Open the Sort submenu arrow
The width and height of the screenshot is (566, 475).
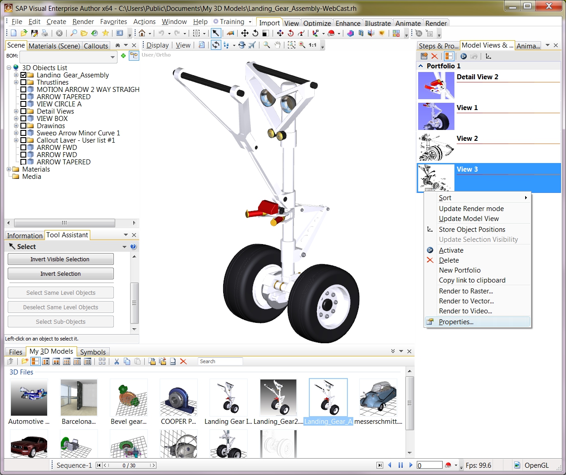526,198
